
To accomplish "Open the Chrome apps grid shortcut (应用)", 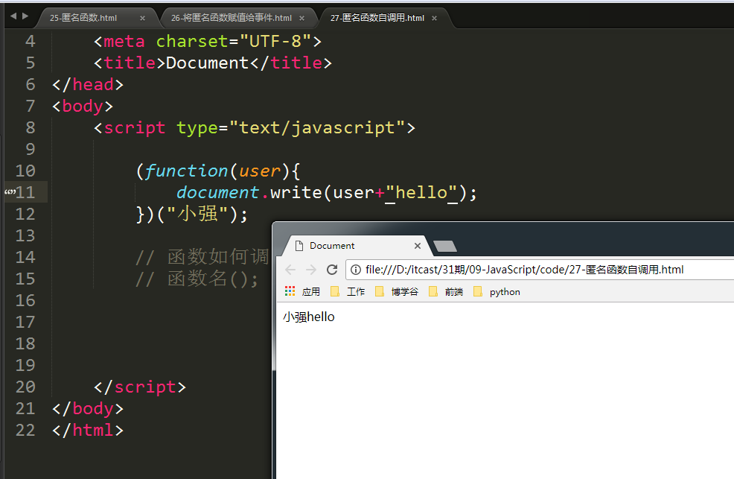I will 303,292.
